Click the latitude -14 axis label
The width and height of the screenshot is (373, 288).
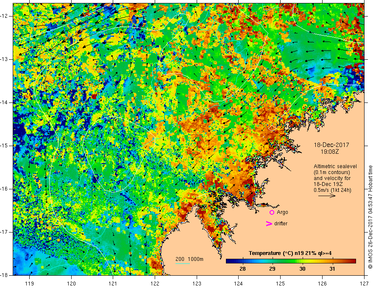(4, 102)
